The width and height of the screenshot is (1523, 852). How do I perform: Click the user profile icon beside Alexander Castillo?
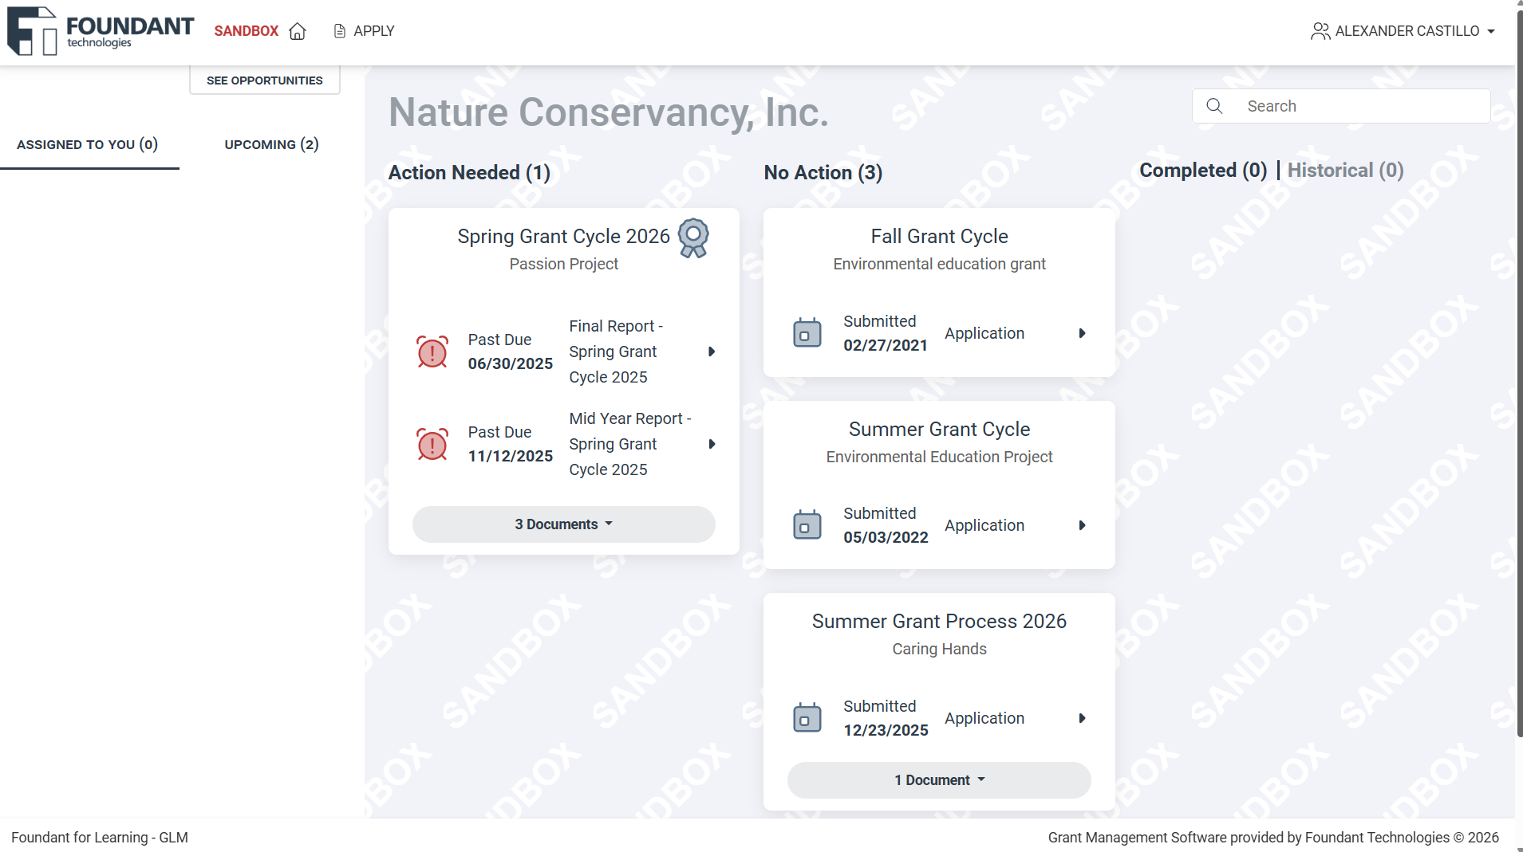[x=1320, y=31]
